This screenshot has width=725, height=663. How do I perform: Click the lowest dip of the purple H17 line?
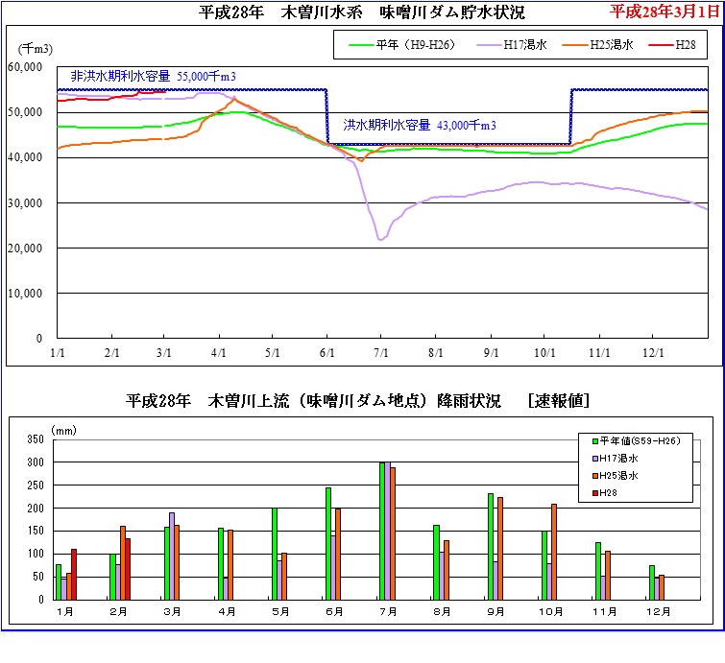click(381, 239)
